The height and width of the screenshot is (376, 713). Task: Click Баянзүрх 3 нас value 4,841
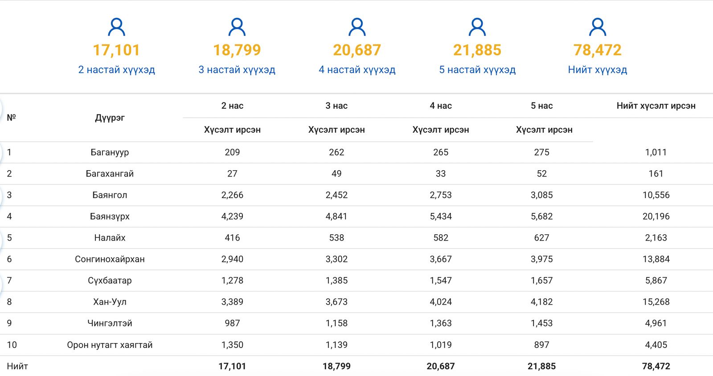(336, 217)
